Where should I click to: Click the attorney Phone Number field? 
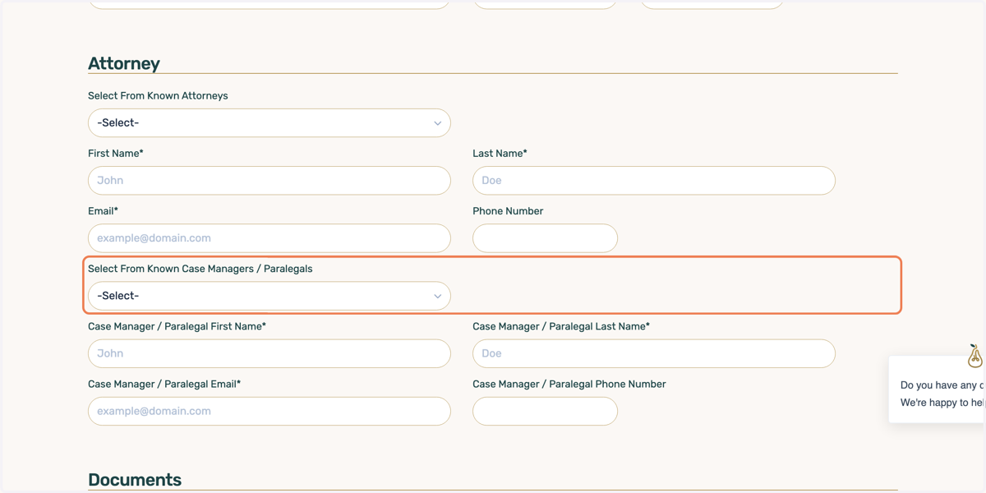pyautogui.click(x=545, y=238)
